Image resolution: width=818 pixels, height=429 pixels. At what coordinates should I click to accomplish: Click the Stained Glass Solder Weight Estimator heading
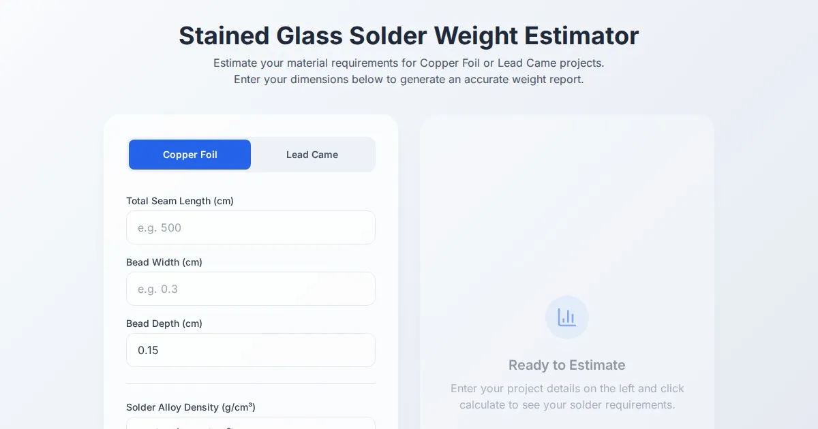[409, 35]
